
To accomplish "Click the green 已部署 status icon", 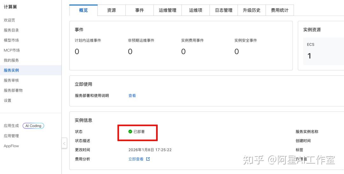I will (130, 132).
